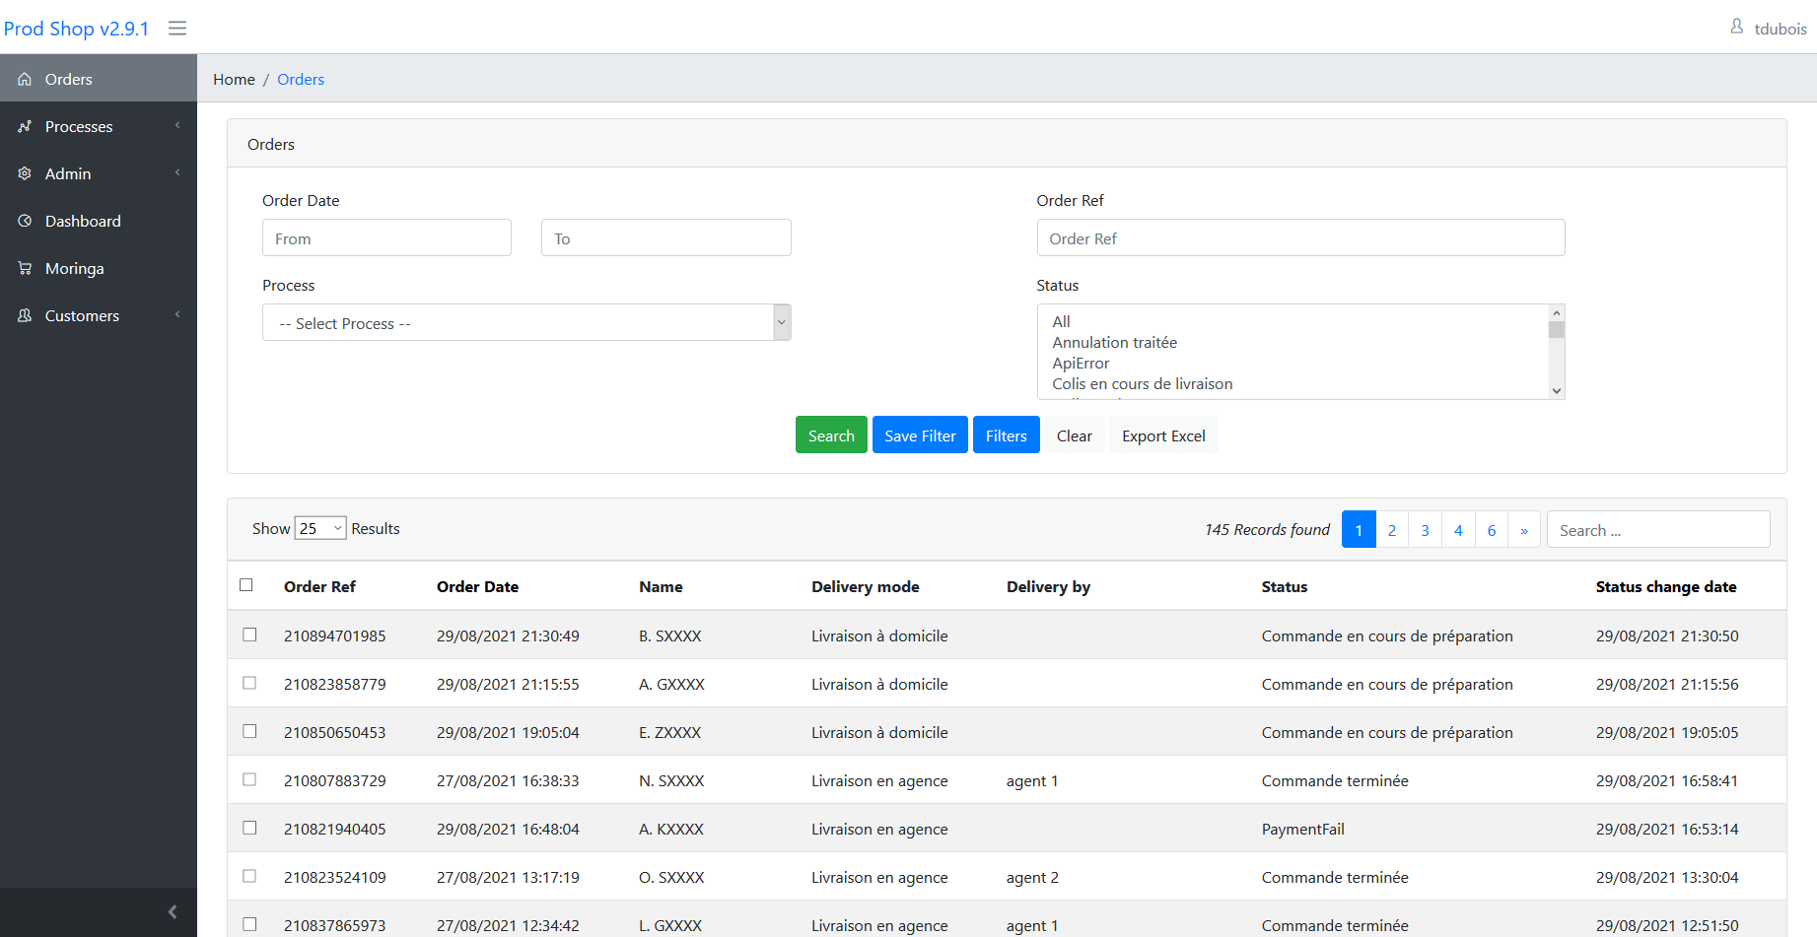Click the Home breadcrumb link
Screen dimensions: 1817x937
pyautogui.click(x=234, y=80)
